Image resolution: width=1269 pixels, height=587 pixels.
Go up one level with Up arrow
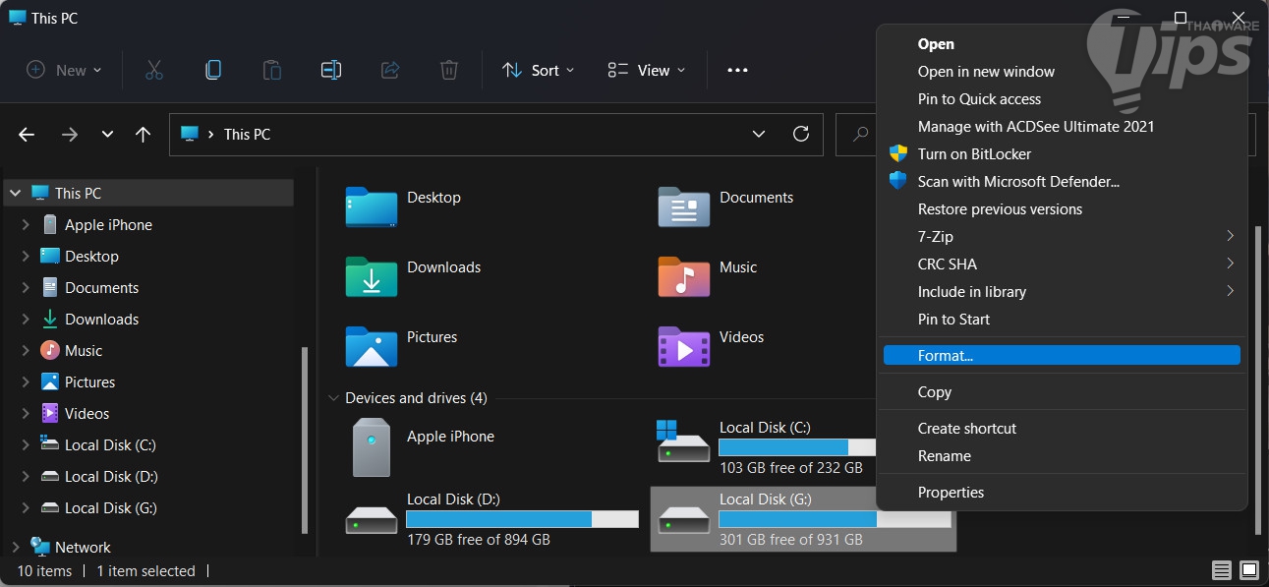(144, 135)
